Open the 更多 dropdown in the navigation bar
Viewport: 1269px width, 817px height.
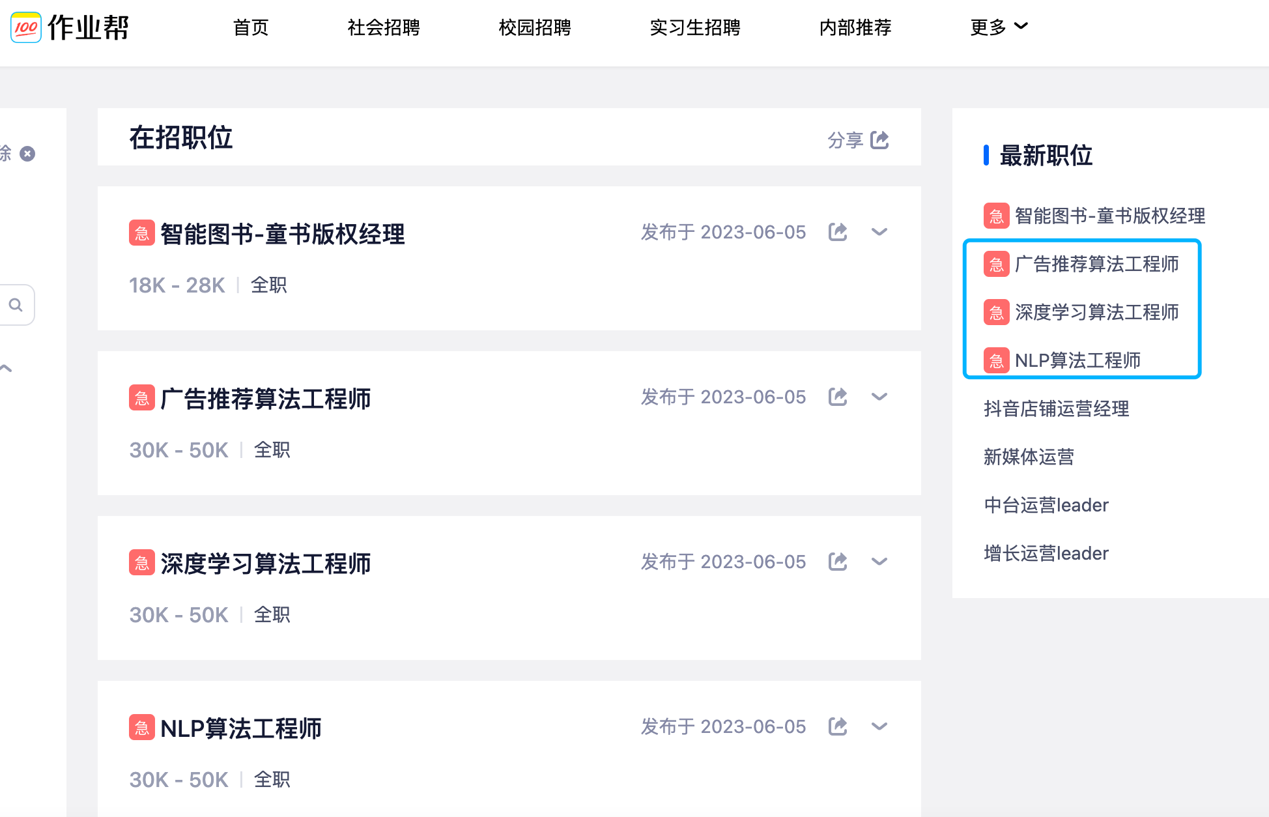tap(999, 27)
